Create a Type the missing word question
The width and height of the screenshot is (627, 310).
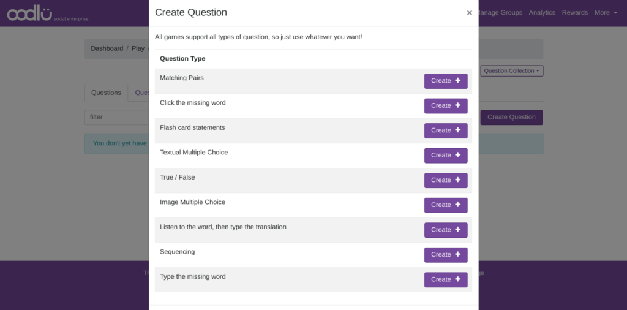[445, 279]
